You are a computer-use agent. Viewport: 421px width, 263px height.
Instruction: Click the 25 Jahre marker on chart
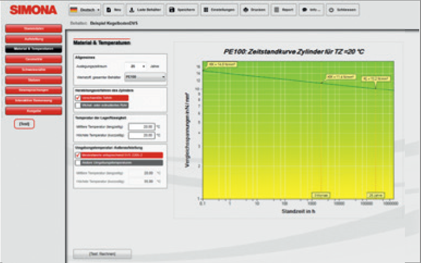tap(374, 195)
